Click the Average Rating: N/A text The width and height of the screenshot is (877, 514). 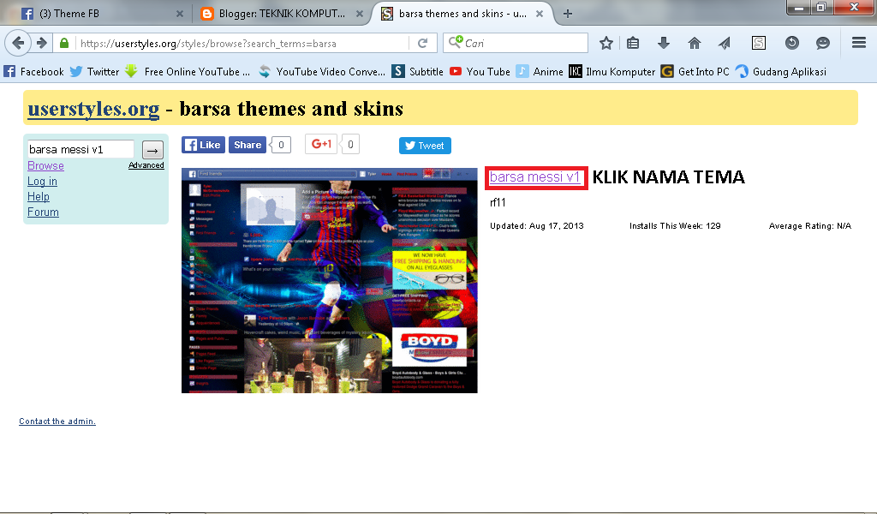tap(810, 226)
